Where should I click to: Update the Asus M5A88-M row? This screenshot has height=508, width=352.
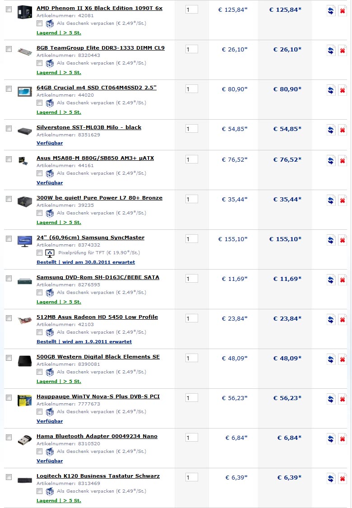point(331,161)
